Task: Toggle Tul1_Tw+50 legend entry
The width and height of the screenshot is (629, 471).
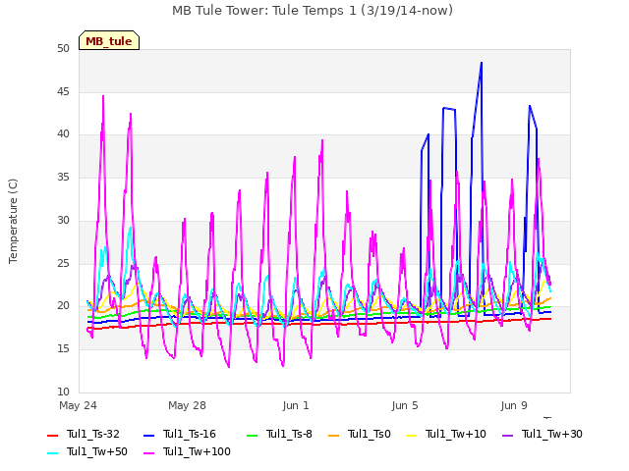Action: click(87, 451)
